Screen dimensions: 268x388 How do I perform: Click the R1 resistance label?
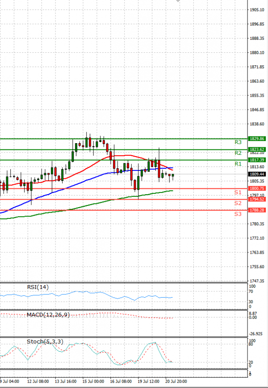coord(238,164)
